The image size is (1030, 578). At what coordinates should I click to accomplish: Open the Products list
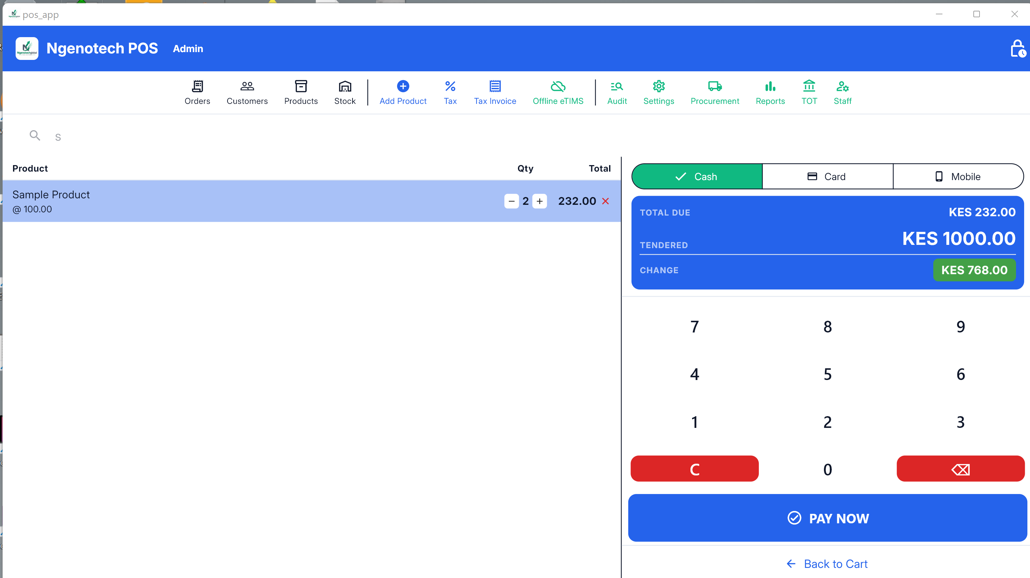[301, 92]
